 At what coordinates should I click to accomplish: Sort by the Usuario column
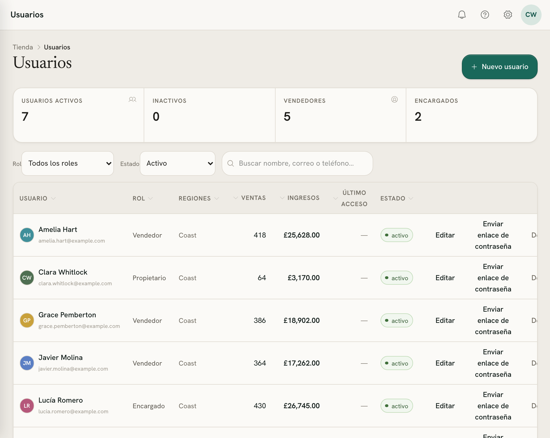[38, 199]
